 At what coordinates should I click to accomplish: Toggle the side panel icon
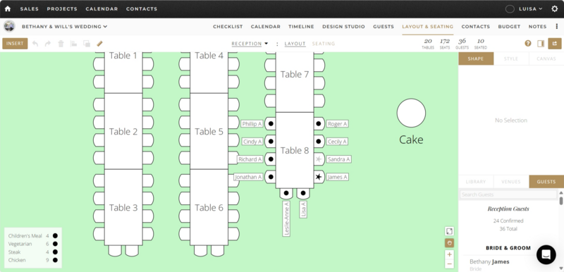[541, 44]
